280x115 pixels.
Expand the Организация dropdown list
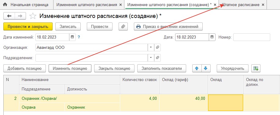[x=151, y=47]
